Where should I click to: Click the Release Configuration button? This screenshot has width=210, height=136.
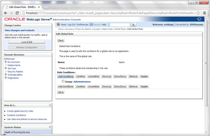pos(27,47)
